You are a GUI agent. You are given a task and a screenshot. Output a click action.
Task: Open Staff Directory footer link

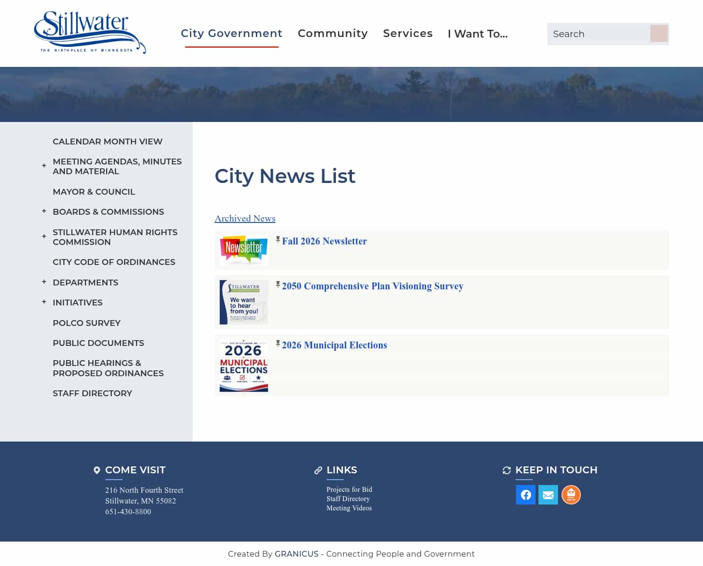[x=348, y=499]
